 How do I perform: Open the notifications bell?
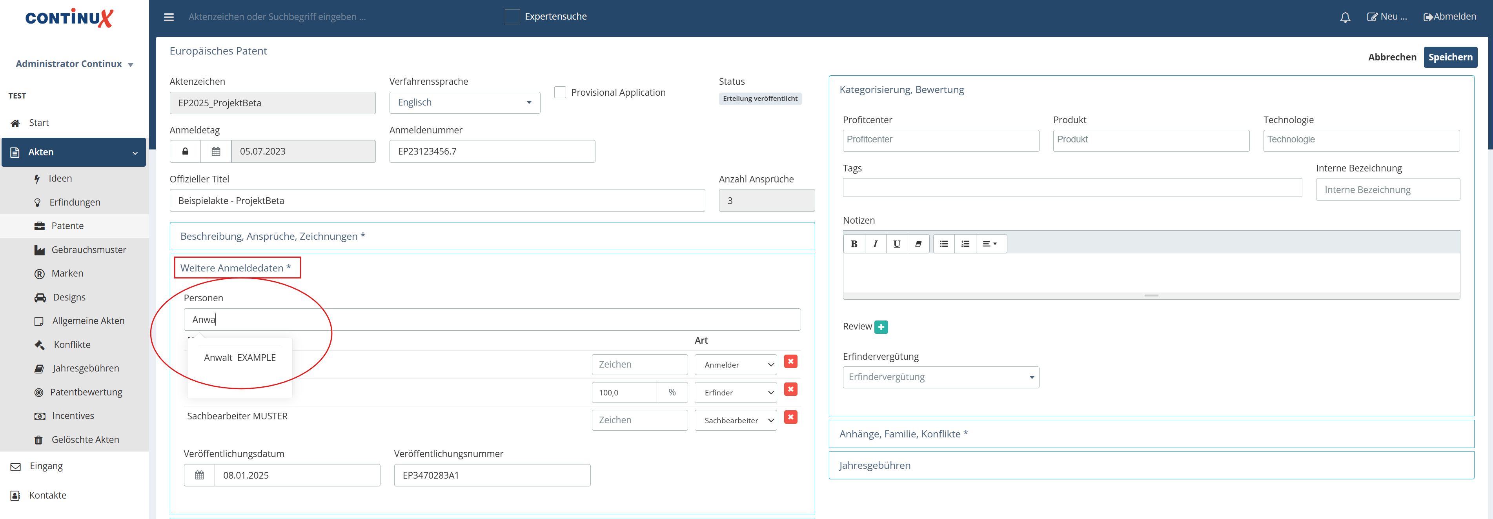[1345, 17]
